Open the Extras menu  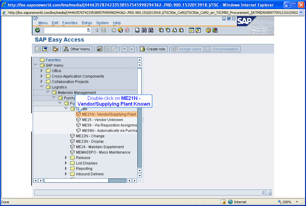pos(87,23)
